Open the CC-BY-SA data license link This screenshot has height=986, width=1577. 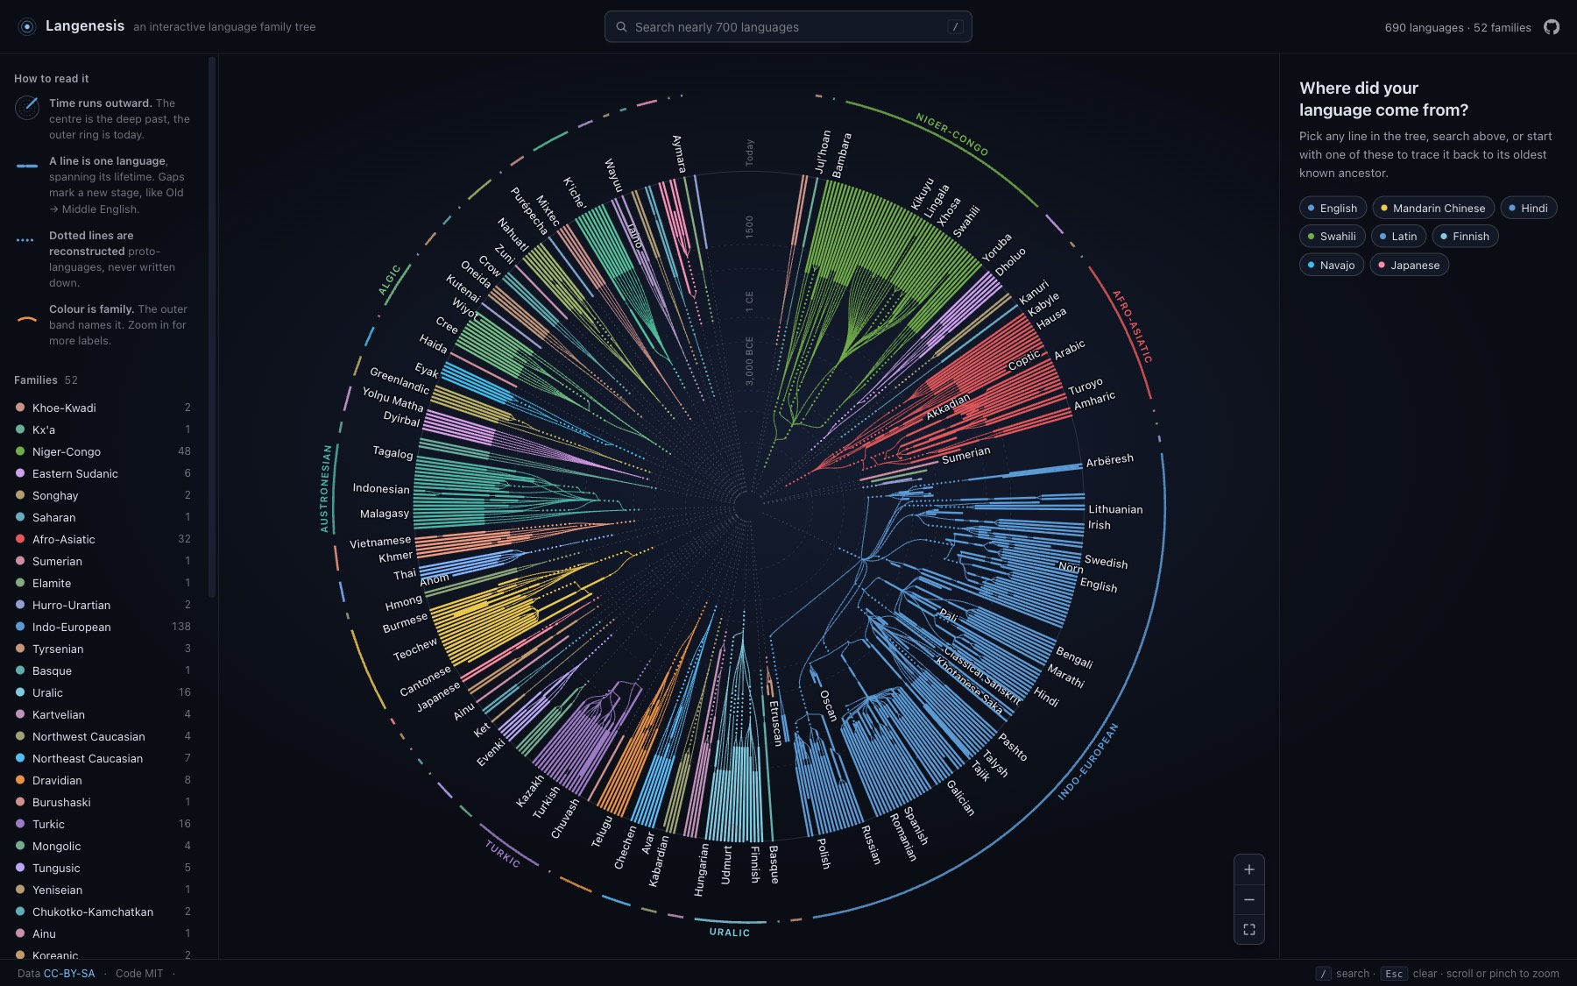click(69, 973)
